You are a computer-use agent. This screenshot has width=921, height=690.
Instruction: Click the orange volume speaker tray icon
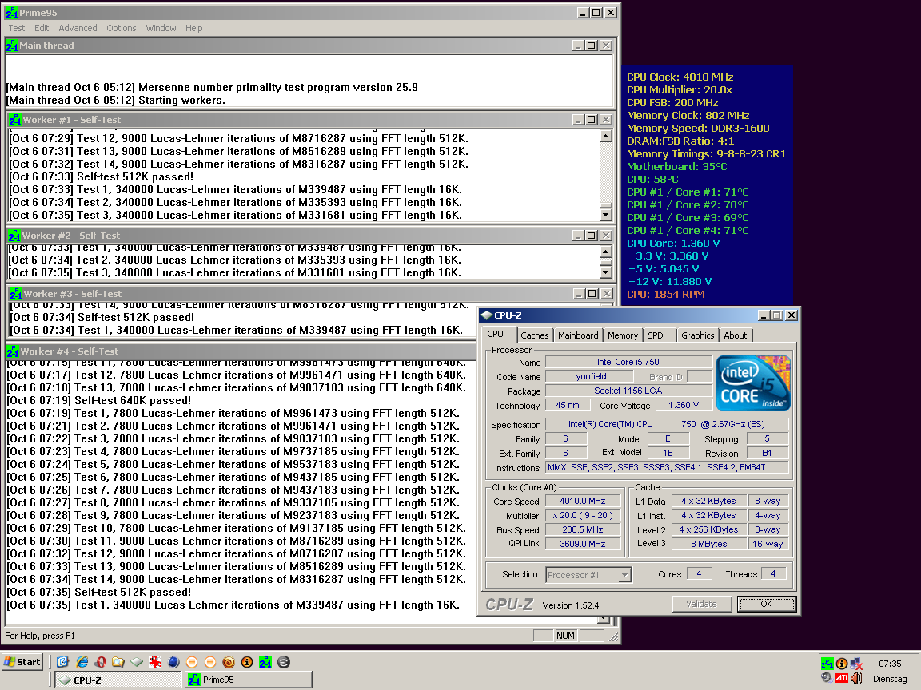coord(857,678)
